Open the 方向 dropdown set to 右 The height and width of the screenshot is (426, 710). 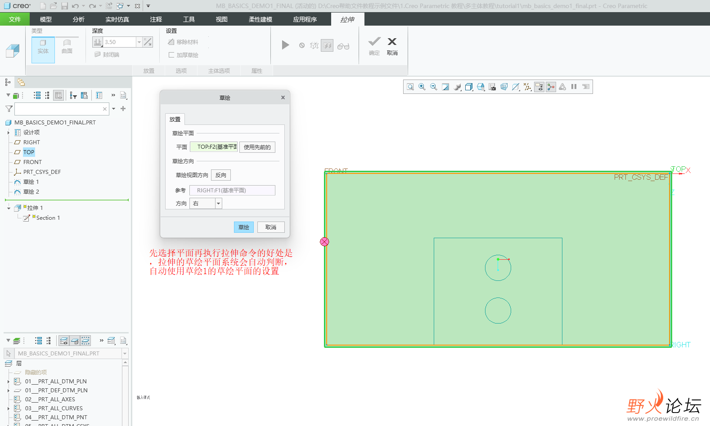tap(219, 204)
